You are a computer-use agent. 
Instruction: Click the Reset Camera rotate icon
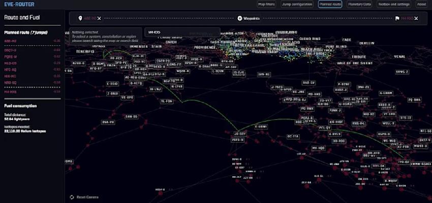coord(72,197)
